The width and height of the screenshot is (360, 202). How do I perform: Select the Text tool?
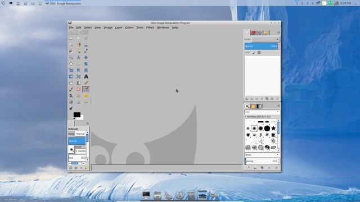point(86,77)
